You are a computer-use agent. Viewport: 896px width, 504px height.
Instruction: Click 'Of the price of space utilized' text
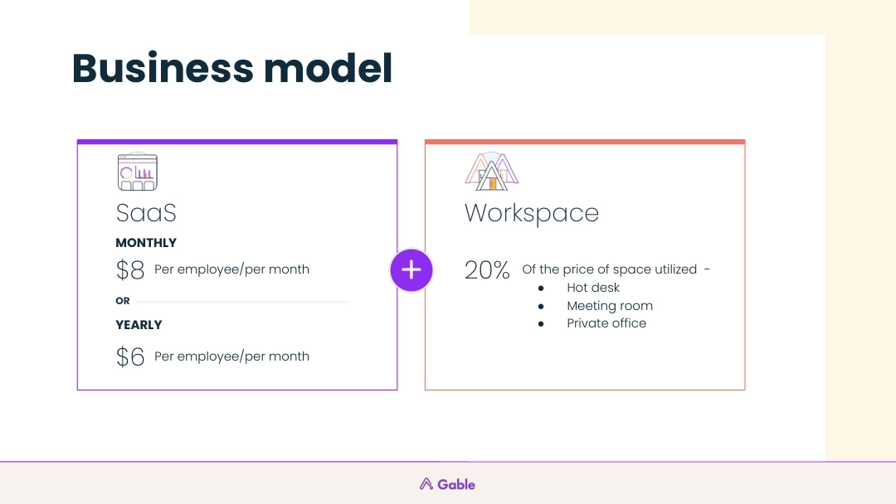609,269
